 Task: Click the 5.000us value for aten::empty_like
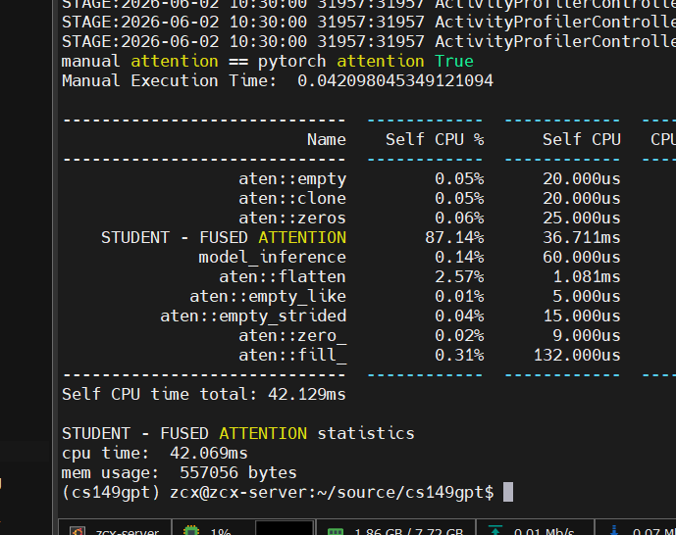587,297
